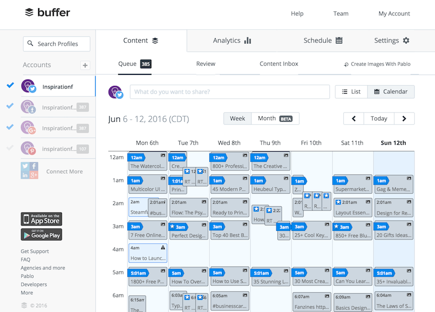Switch to List view
Screen dimensions: 435x312
(x=351, y=92)
